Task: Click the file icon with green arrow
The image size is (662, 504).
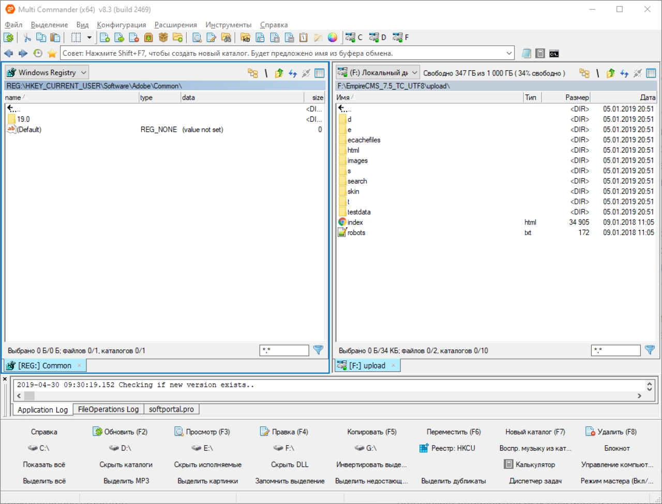Action: [x=119, y=37]
